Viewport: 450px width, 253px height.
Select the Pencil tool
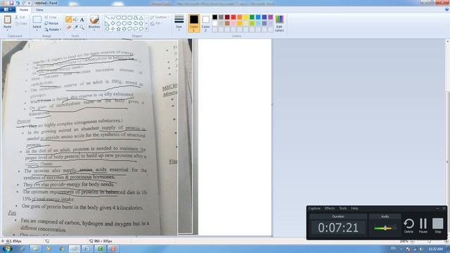click(69, 20)
